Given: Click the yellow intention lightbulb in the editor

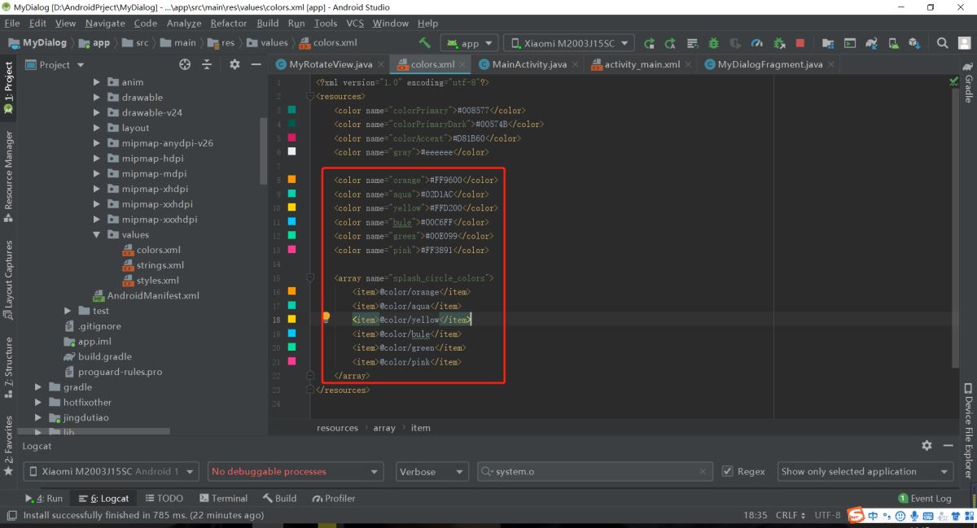Looking at the screenshot, I should pyautogui.click(x=326, y=317).
